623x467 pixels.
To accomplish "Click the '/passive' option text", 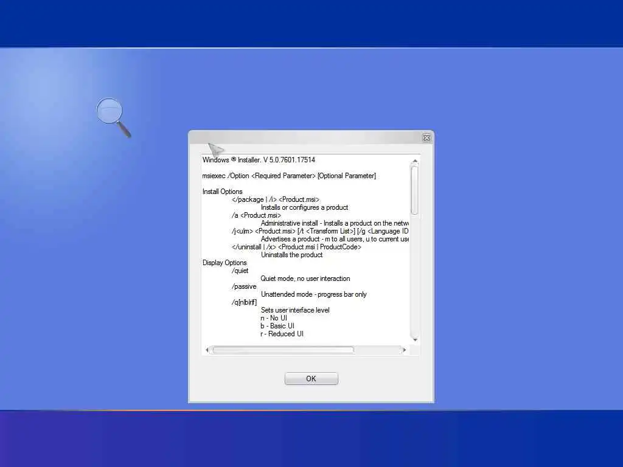I will click(244, 287).
